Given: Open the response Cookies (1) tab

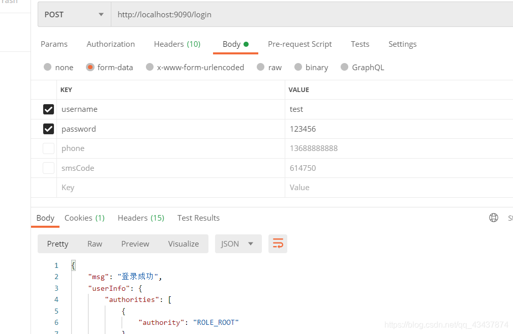Looking at the screenshot, I should (x=84, y=218).
